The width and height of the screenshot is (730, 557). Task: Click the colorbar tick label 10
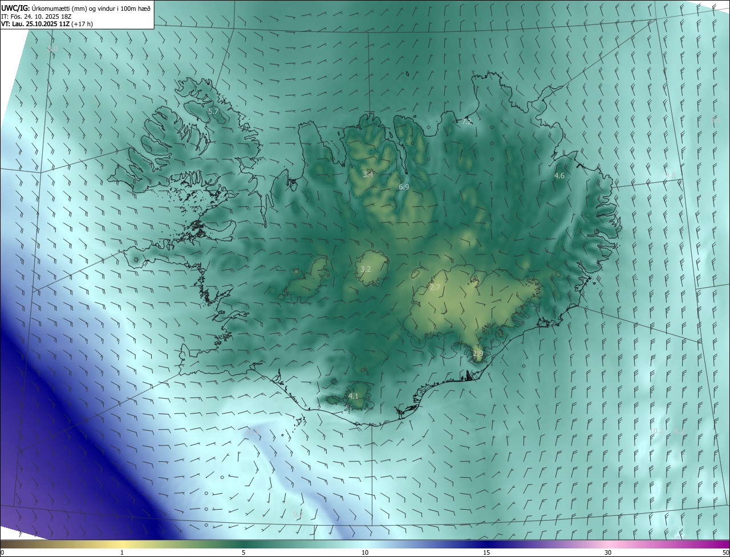coord(365,553)
